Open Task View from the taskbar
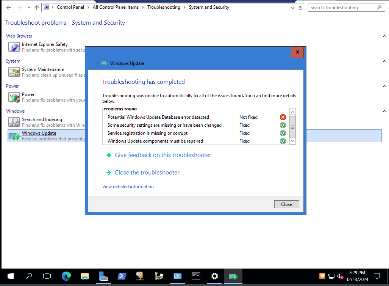 [47, 276]
